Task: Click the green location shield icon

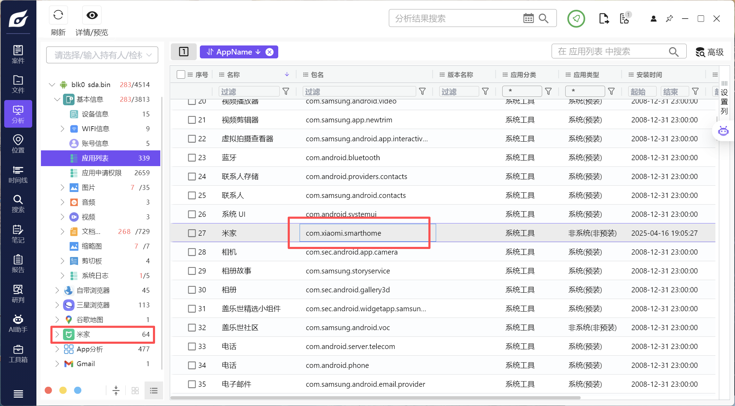Action: [x=576, y=19]
